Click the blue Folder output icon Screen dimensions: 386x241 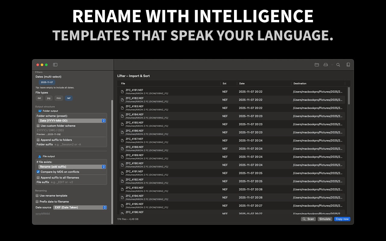[40, 111]
